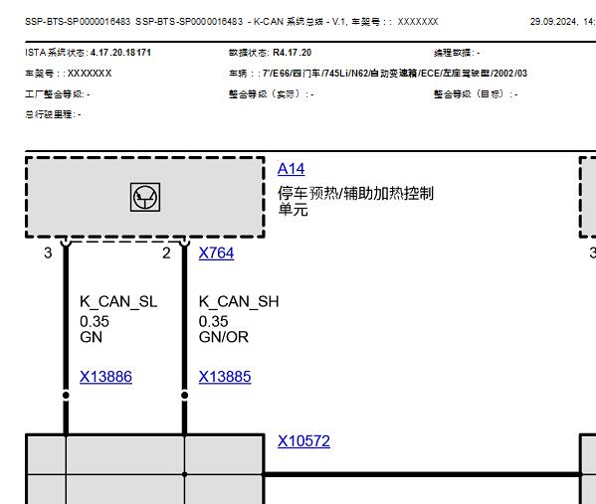This screenshot has width=596, height=504.
Task: Click the 停车预热/辅助加热控制 单元 description
Action: click(x=355, y=201)
